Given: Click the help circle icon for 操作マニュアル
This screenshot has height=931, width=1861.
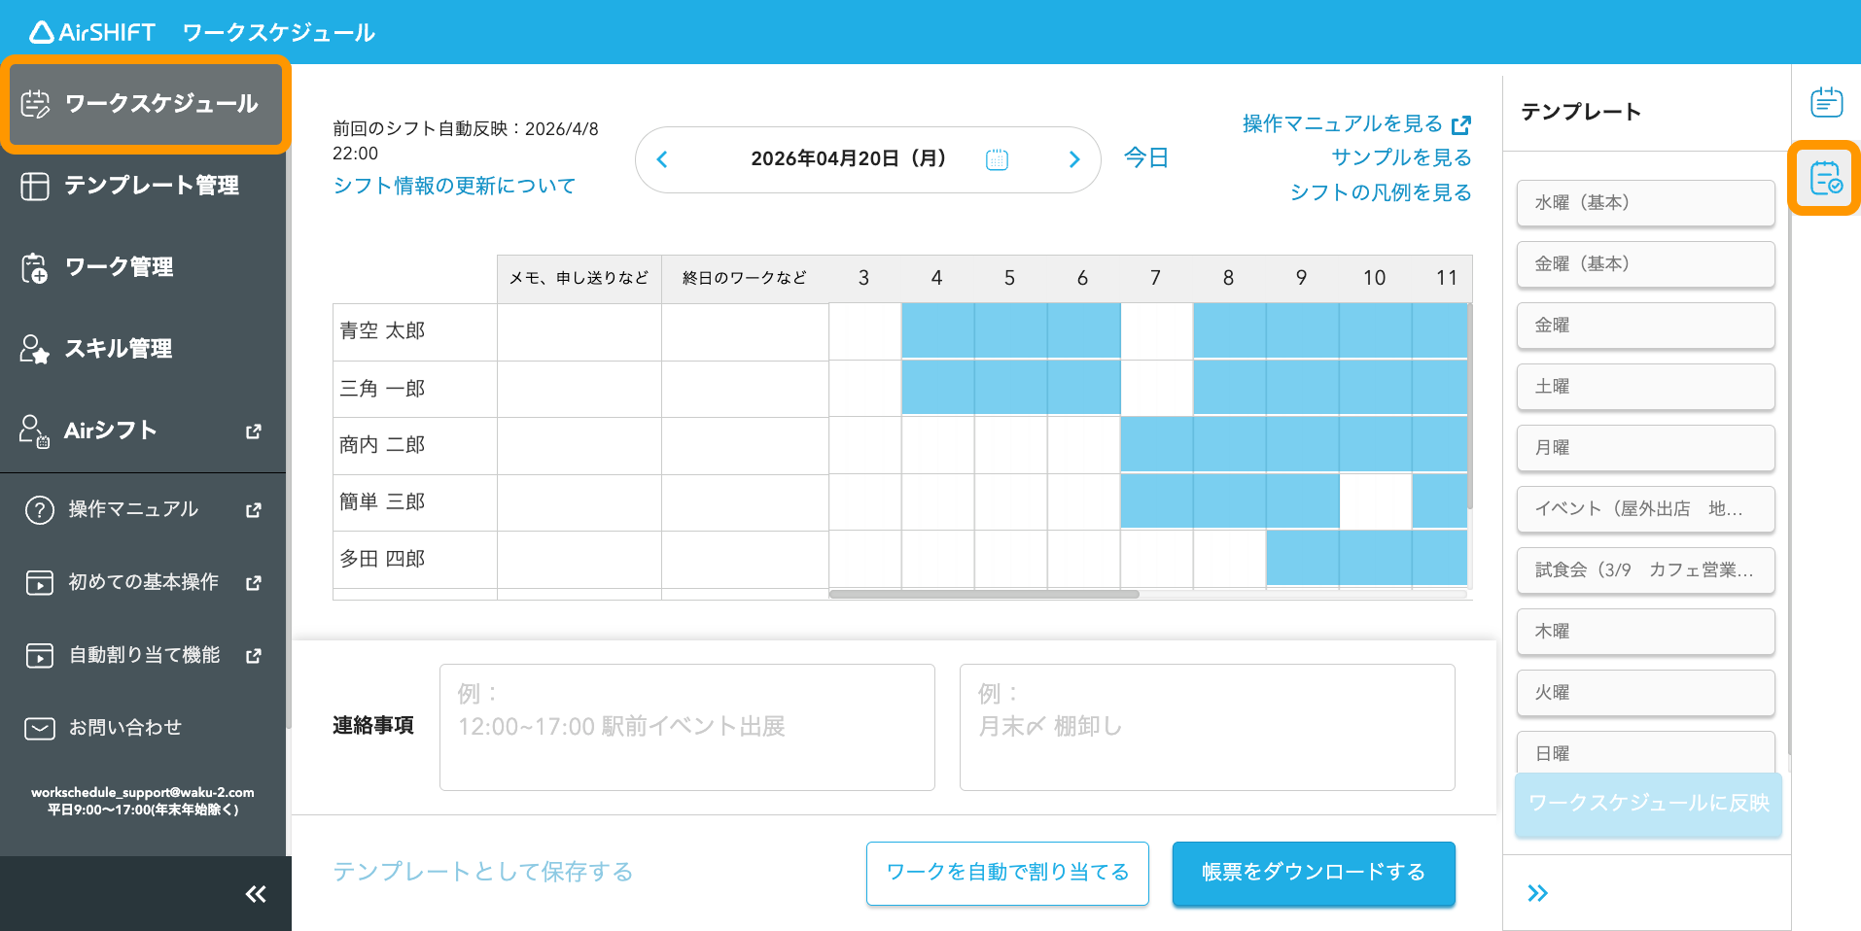Looking at the screenshot, I should click(x=40, y=510).
